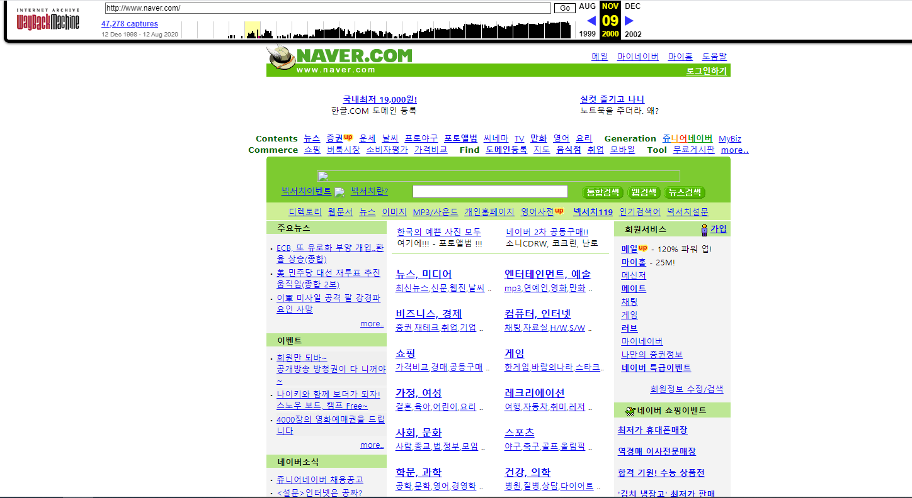Screen dimensions: 912x498
Task: Select the MP3/사운드 search tab
Action: point(435,212)
